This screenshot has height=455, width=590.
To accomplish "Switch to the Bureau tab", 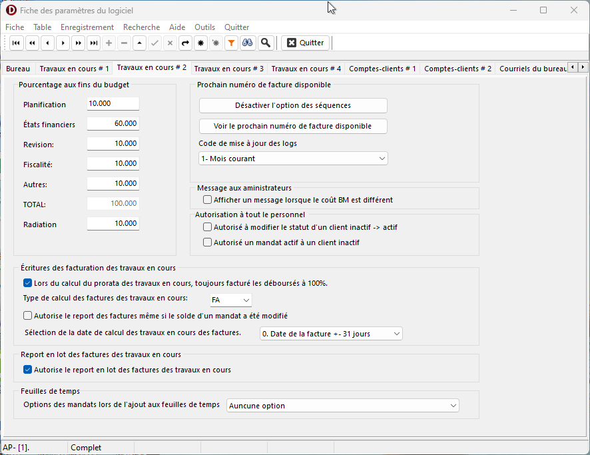I will tap(18, 69).
